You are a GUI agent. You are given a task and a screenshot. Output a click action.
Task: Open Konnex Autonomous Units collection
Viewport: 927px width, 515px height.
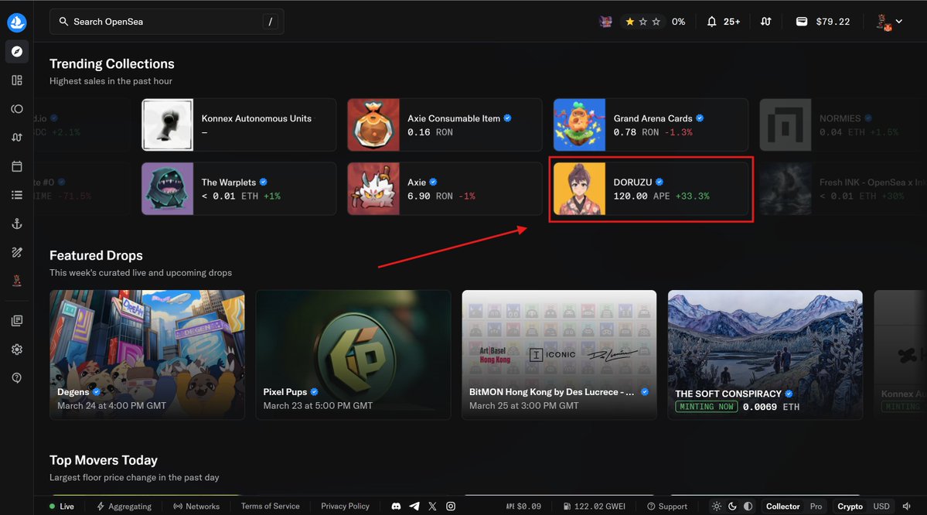click(x=239, y=124)
